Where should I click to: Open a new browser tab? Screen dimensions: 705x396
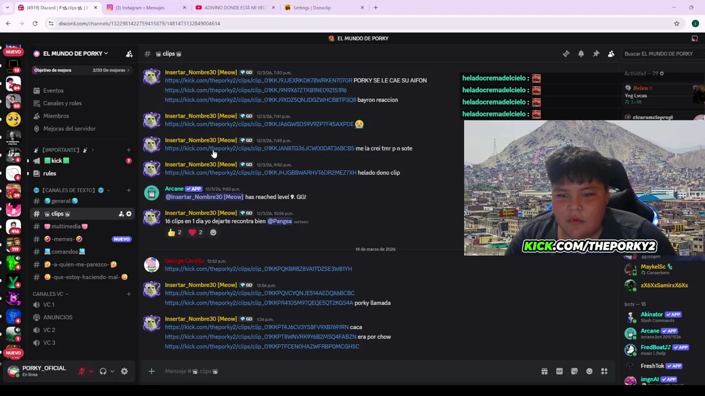coord(376,8)
